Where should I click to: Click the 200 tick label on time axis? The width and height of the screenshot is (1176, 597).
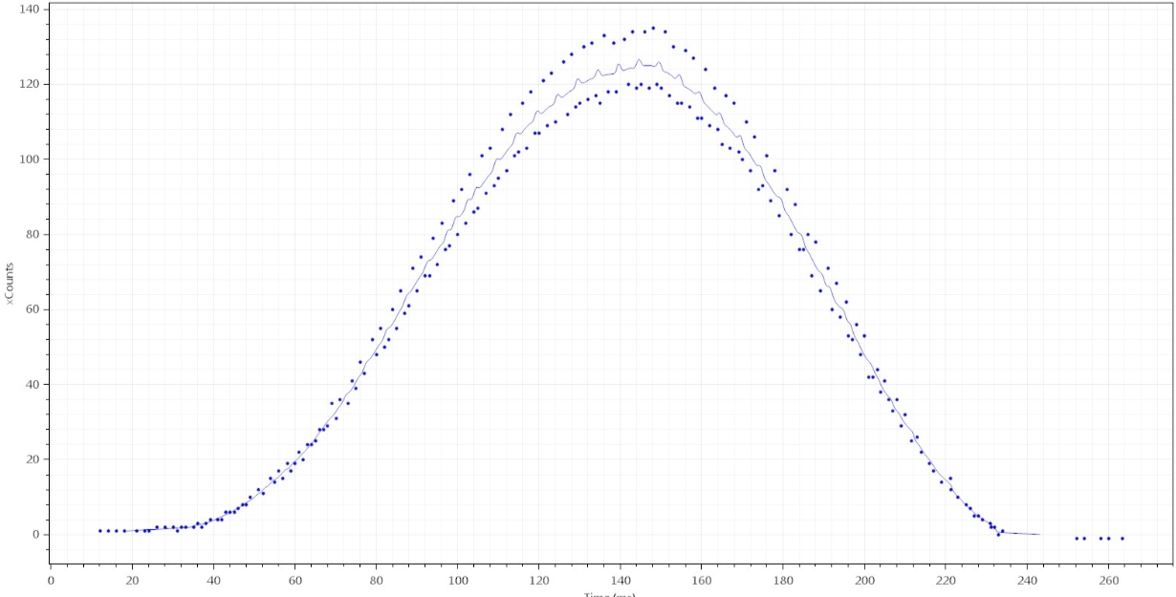865,579
